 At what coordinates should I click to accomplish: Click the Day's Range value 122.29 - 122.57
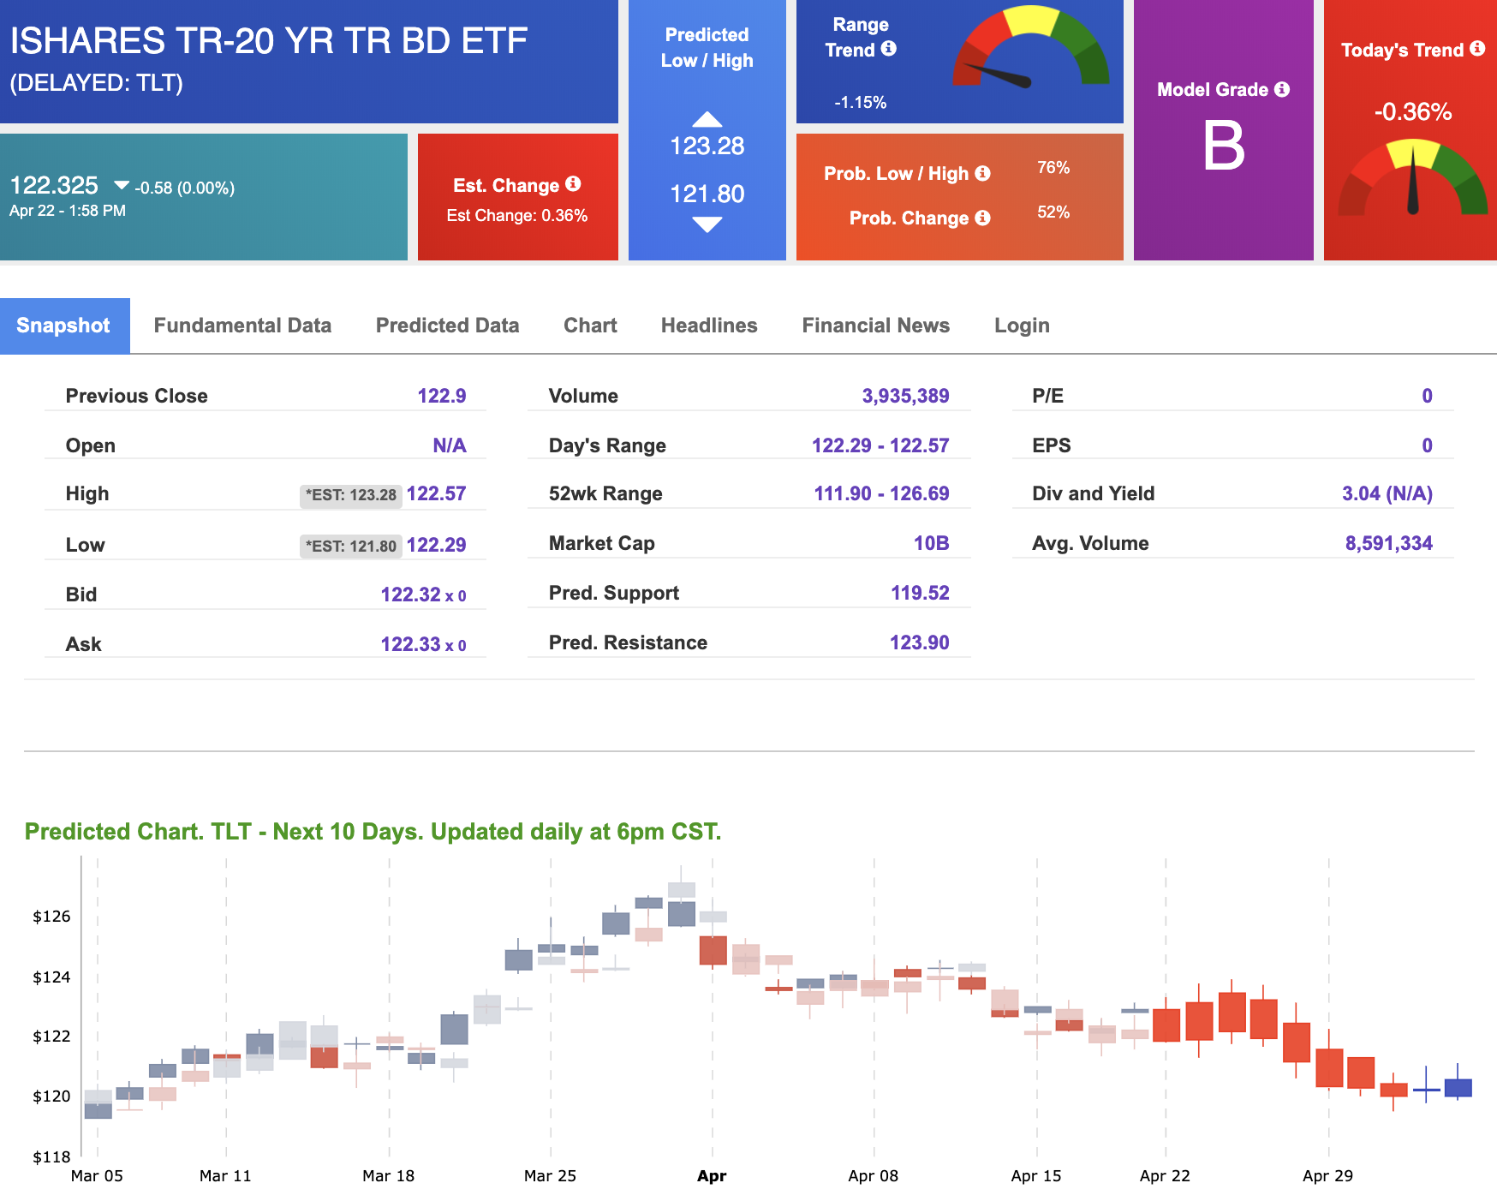click(x=880, y=445)
